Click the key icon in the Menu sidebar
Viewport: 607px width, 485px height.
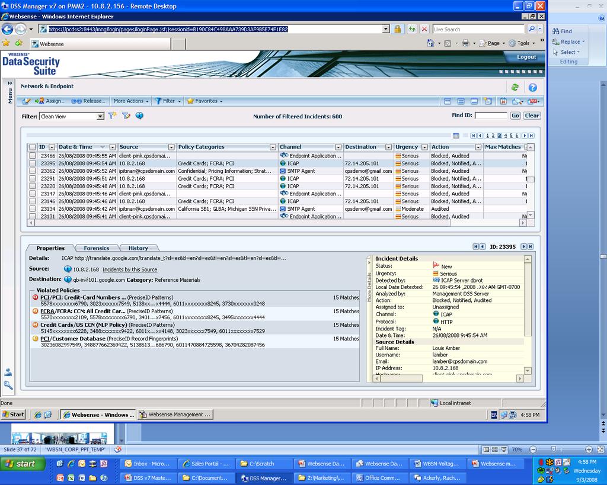coord(8,385)
